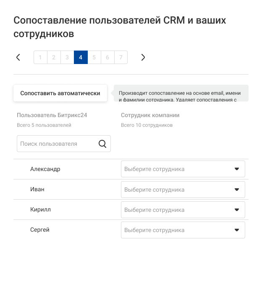Screen dimensions: 262x286
Task: Open page 5 of the list
Action: click(94, 57)
